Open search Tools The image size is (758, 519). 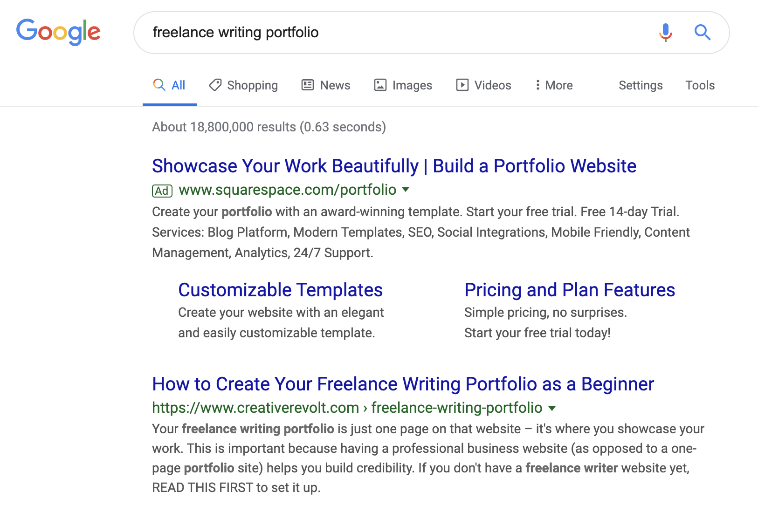click(x=700, y=85)
